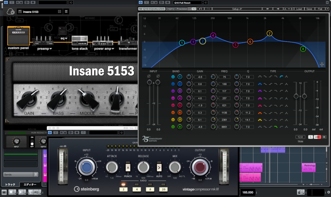Select the Precision mode tab
The height and width of the screenshot is (197, 331).
(x=182, y=9)
